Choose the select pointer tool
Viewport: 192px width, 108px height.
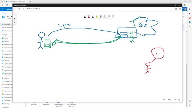click(15, 14)
